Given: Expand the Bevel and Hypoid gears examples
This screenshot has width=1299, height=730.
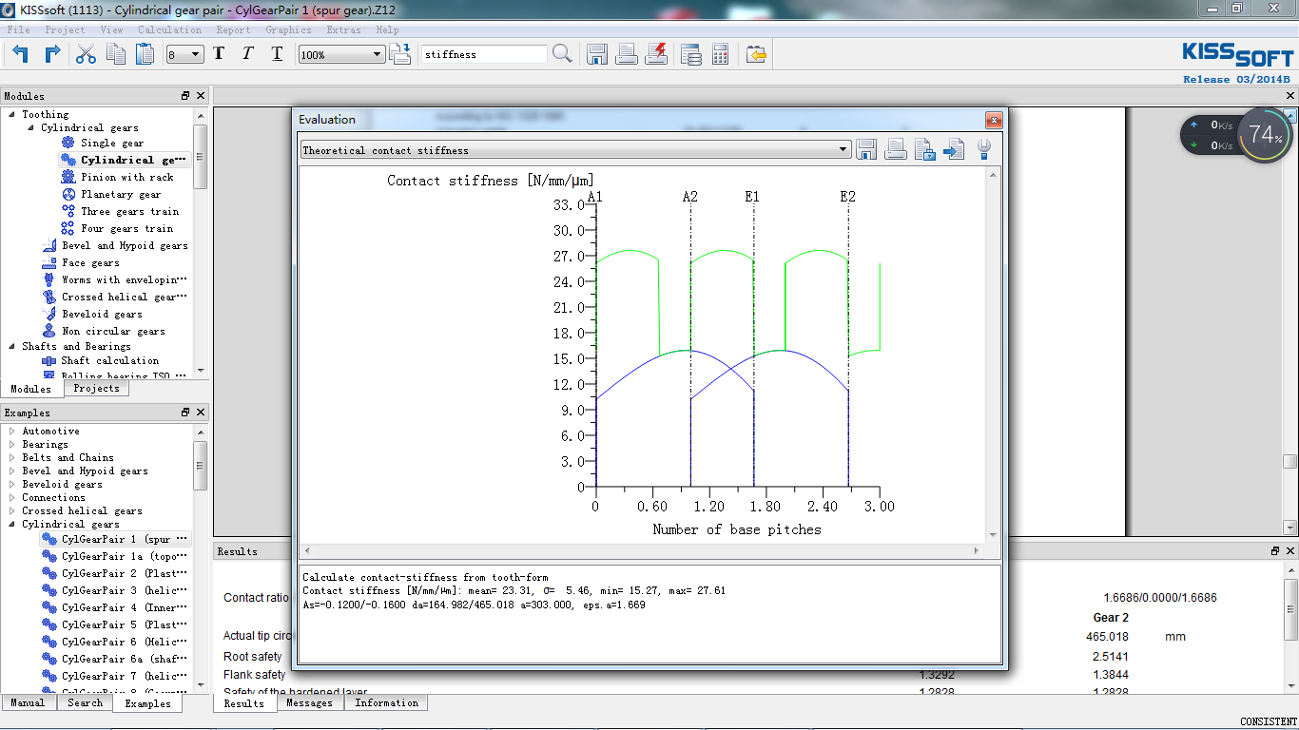Looking at the screenshot, I should (x=12, y=471).
